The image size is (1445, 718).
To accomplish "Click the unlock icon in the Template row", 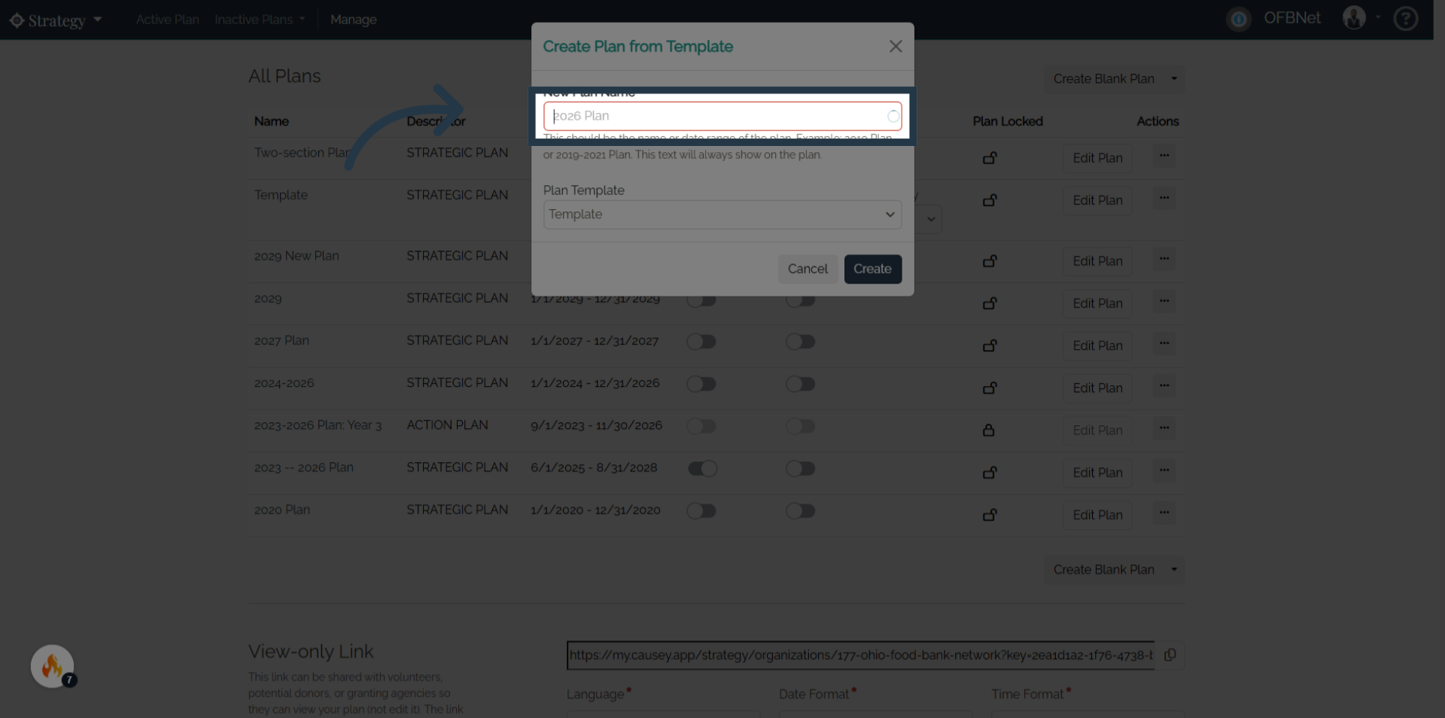I will pos(990,200).
